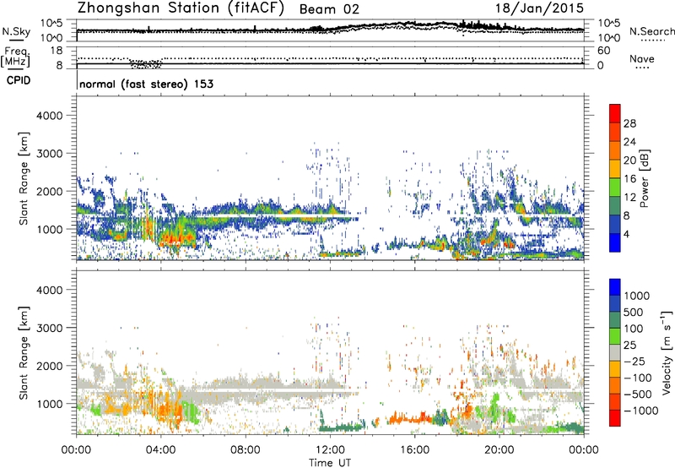Click the 2000 tick on velocity panel axis
The height and width of the screenshot is (468, 675).
coord(49,366)
